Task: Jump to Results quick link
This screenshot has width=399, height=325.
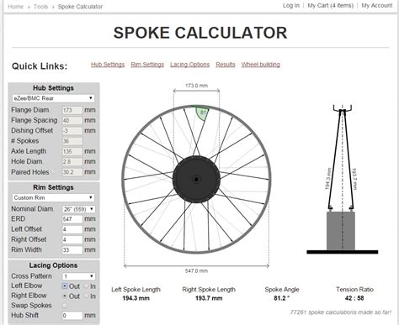Action: (226, 65)
